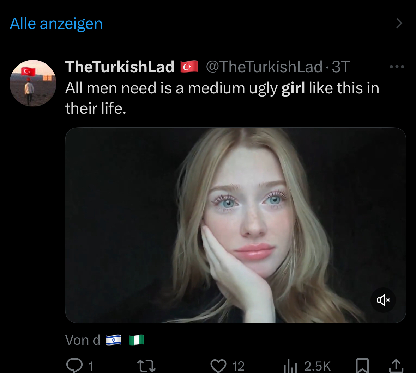The height and width of the screenshot is (373, 416).
Task: Click the 3T post timestamp
Action: click(x=341, y=67)
